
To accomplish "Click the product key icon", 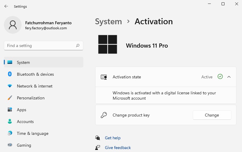I will [x=104, y=115].
